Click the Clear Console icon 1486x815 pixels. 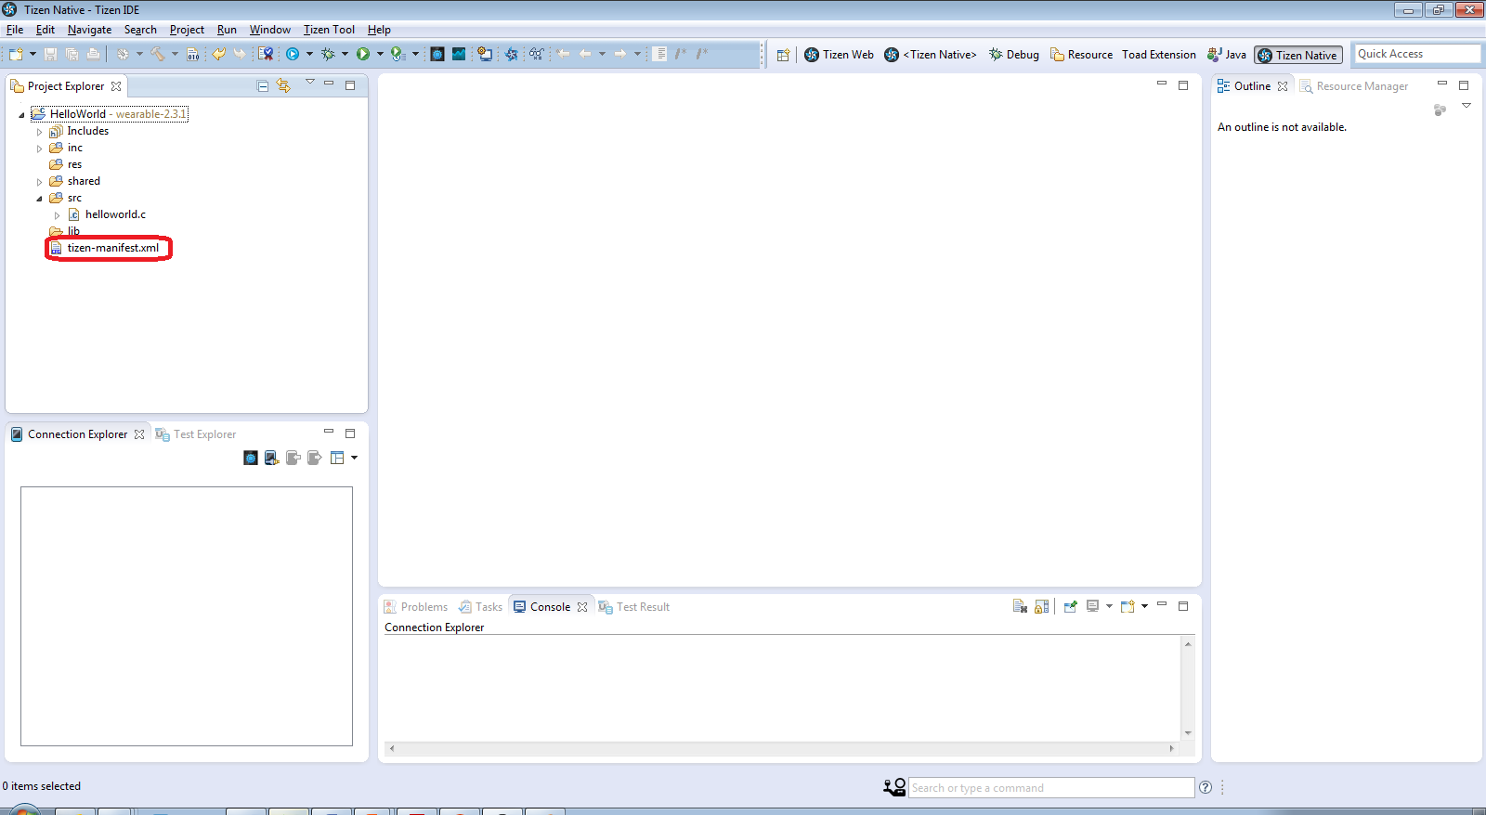[1020, 606]
